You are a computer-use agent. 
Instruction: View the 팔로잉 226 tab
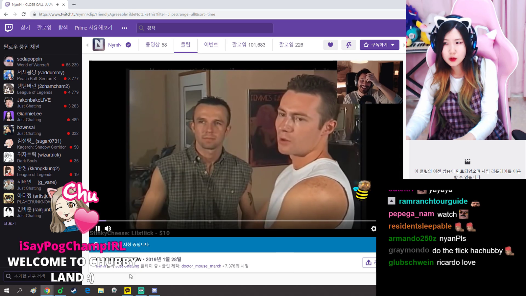291,45
